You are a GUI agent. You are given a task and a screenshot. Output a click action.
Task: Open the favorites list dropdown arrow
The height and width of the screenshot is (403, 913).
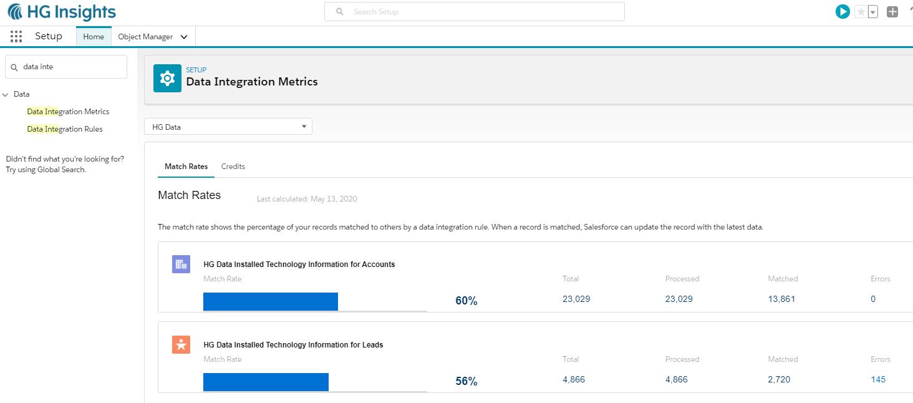(873, 12)
